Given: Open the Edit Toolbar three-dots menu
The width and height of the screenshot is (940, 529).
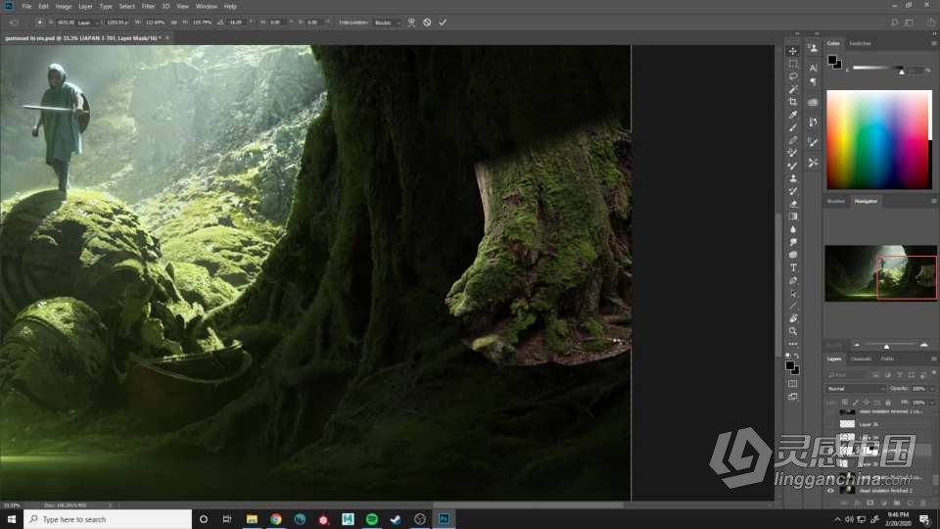Looking at the screenshot, I should point(793,344).
